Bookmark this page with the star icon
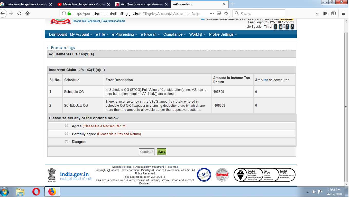Screen dimensions: 351x197 (x=226, y=13)
